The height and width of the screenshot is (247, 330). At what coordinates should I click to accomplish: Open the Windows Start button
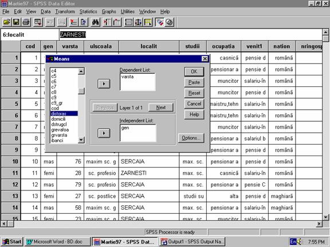pyautogui.click(x=12, y=242)
